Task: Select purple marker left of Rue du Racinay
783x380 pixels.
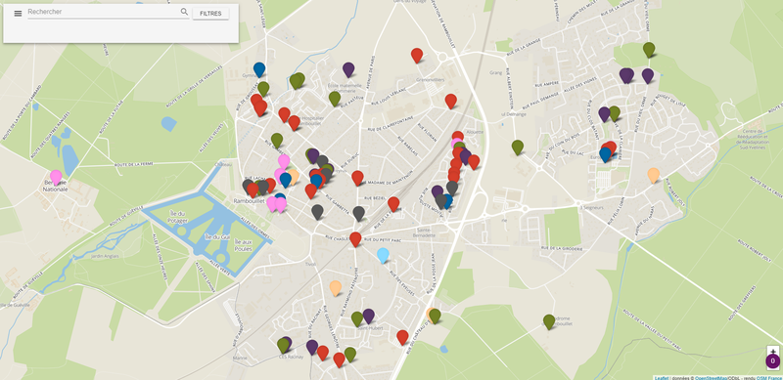Action: (x=312, y=347)
